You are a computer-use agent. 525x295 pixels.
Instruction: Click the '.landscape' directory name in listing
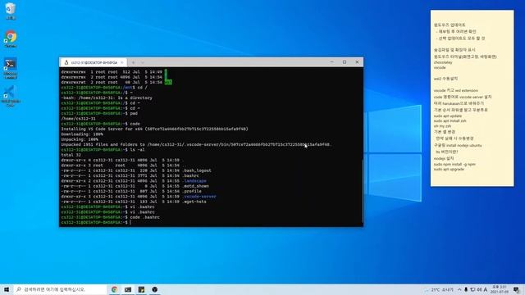click(194, 181)
